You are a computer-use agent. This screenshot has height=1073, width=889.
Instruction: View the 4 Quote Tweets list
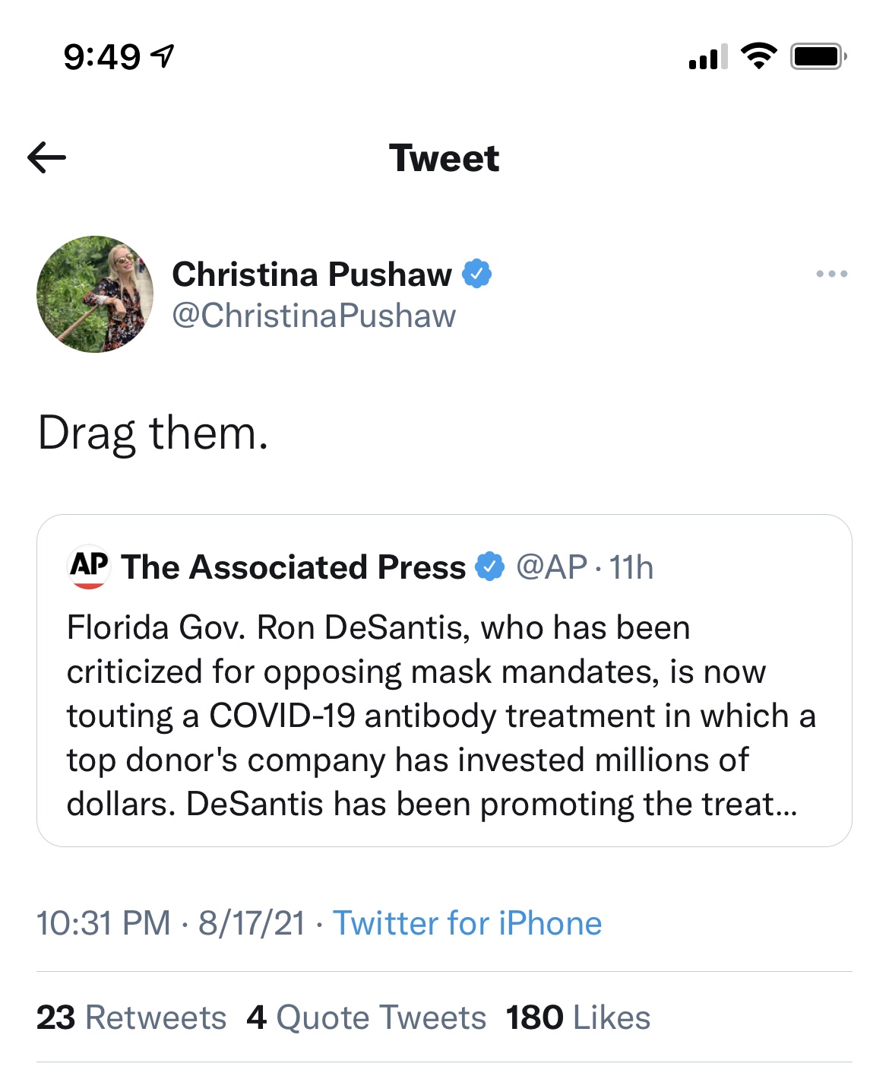pos(366,1017)
